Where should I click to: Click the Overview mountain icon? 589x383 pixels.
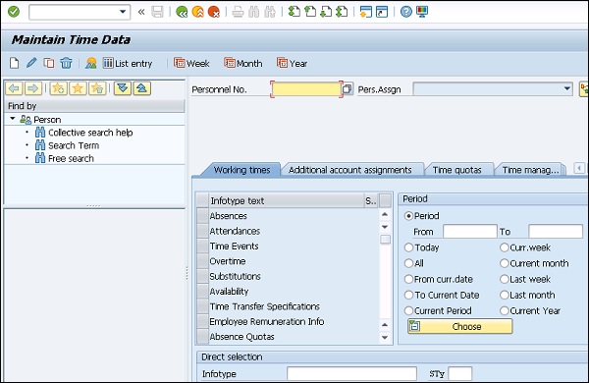[91, 63]
